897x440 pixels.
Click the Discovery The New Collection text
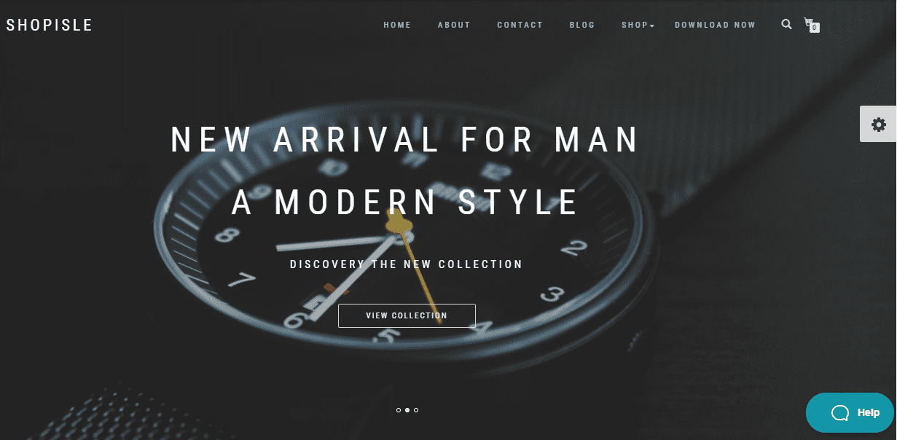tap(407, 264)
